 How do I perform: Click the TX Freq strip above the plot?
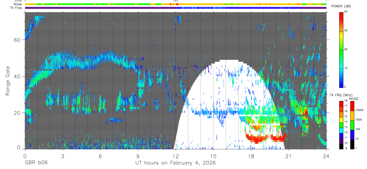click(176, 8)
